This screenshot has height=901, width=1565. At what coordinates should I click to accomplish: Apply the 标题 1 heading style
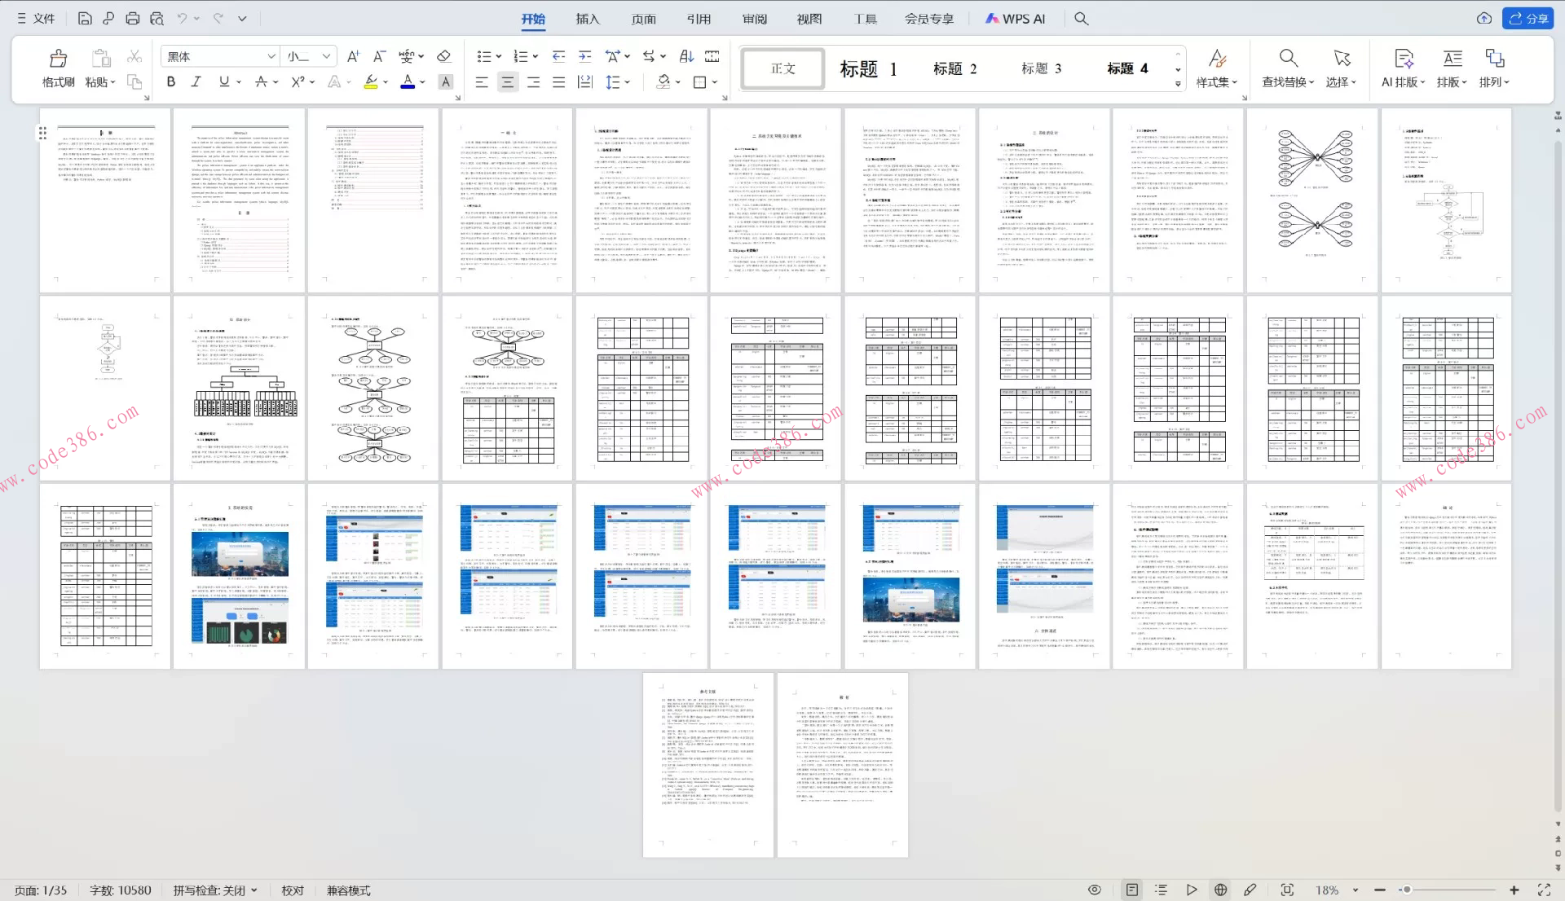tap(868, 68)
